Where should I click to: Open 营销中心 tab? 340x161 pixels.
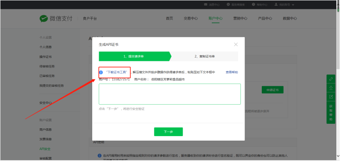pyautogui.click(x=240, y=18)
